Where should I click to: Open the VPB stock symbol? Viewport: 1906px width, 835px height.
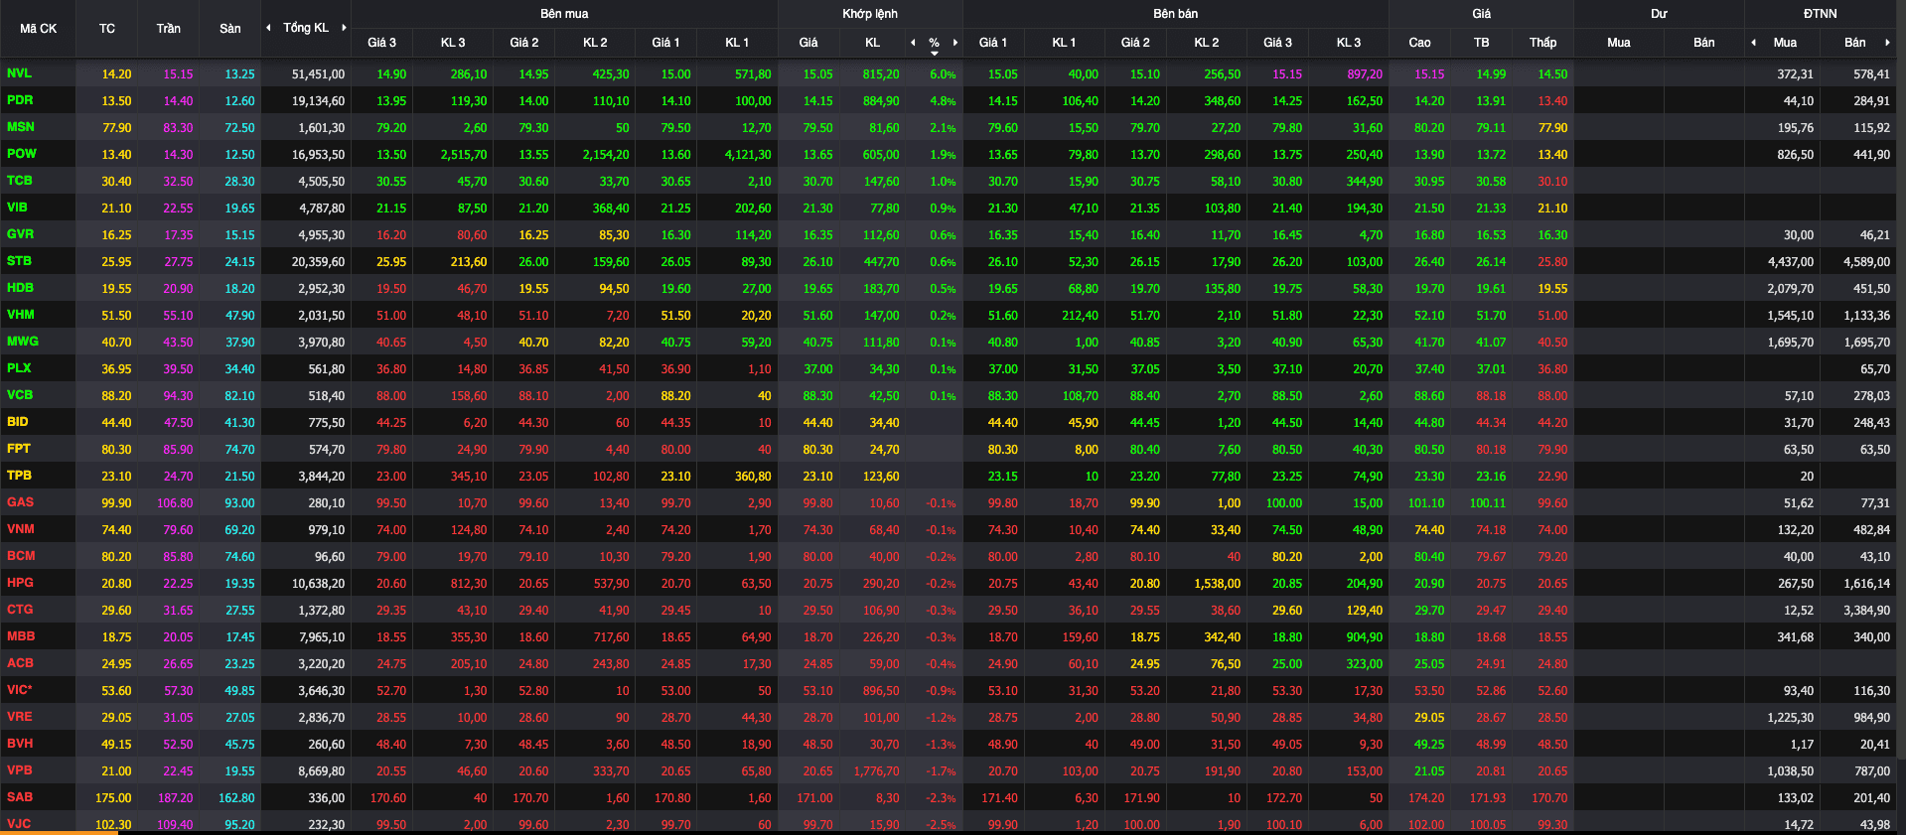[19, 770]
